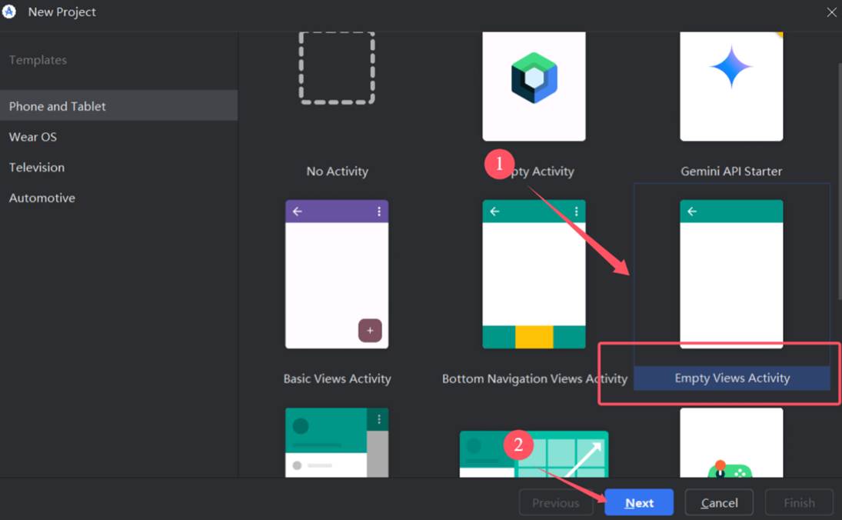Screen dimensions: 842x520
Task: Click the Basic Views Activity label
Action: [338, 378]
